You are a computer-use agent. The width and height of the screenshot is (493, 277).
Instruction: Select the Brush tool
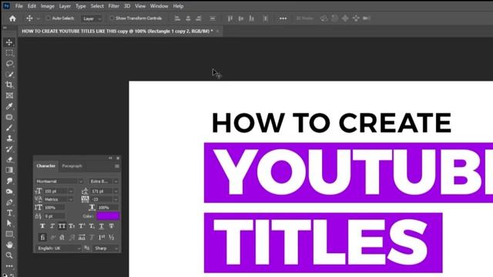tap(9, 128)
